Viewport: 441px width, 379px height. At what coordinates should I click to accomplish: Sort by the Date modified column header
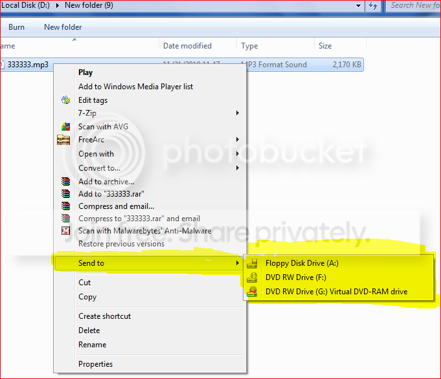click(187, 46)
